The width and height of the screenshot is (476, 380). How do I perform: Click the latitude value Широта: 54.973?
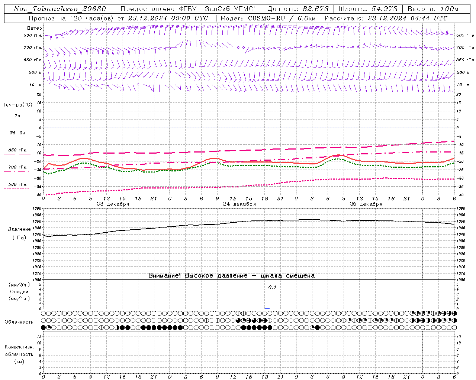tap(368, 9)
